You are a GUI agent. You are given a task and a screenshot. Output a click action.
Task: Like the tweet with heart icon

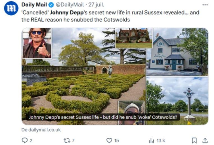[x=109, y=140]
